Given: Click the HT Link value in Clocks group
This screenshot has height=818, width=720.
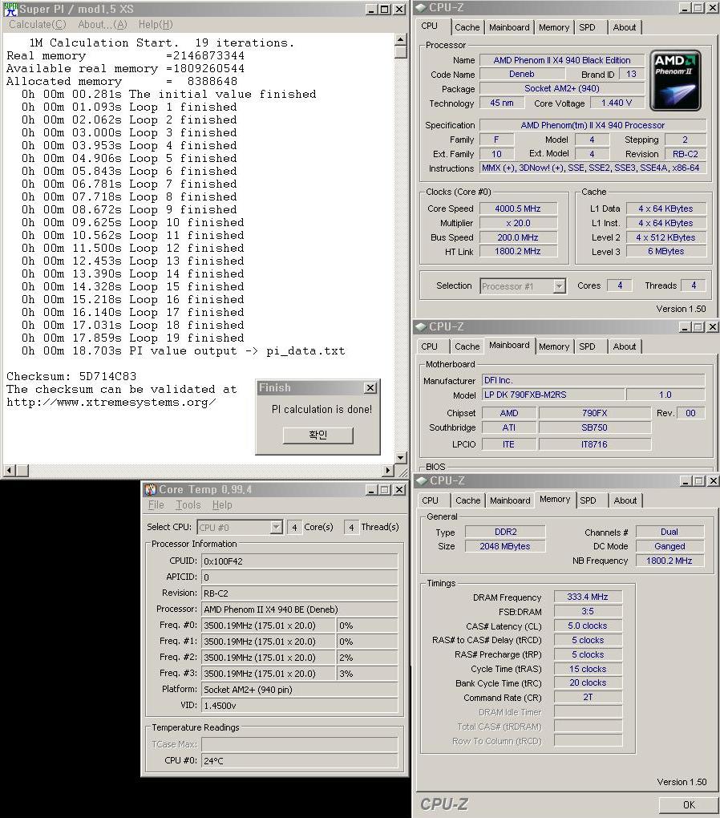Looking at the screenshot, I should [x=518, y=252].
